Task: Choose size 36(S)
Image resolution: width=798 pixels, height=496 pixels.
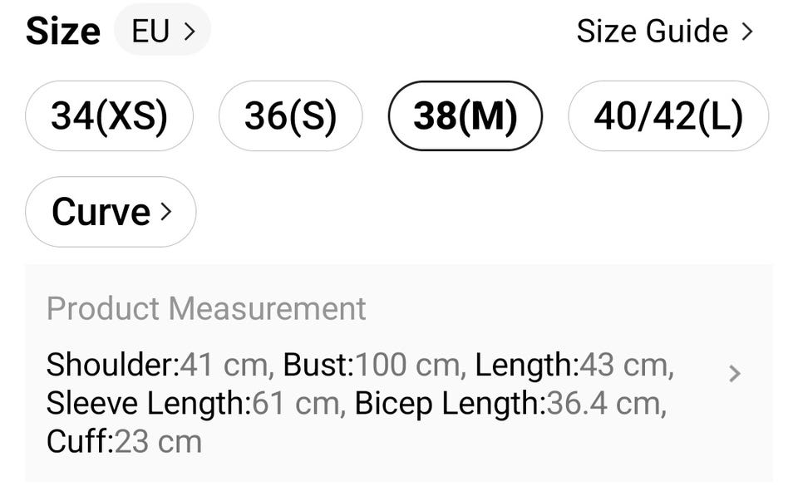Action: tap(290, 115)
